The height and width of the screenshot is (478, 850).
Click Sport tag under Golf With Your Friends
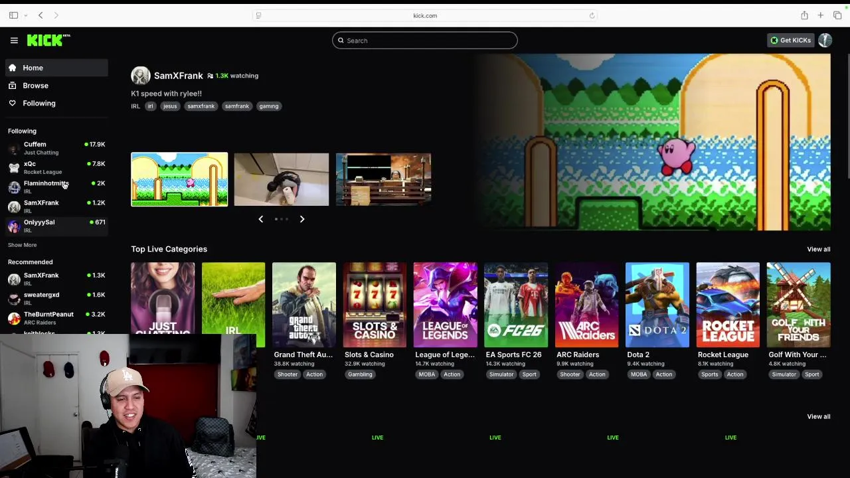point(811,374)
